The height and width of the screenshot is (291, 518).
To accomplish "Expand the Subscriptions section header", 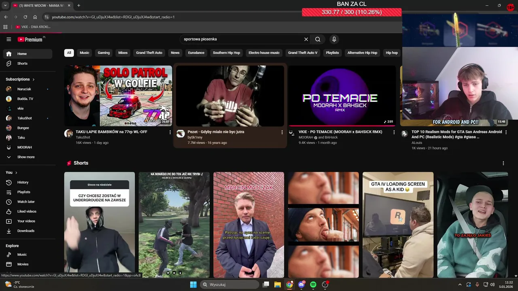I will click(x=20, y=79).
